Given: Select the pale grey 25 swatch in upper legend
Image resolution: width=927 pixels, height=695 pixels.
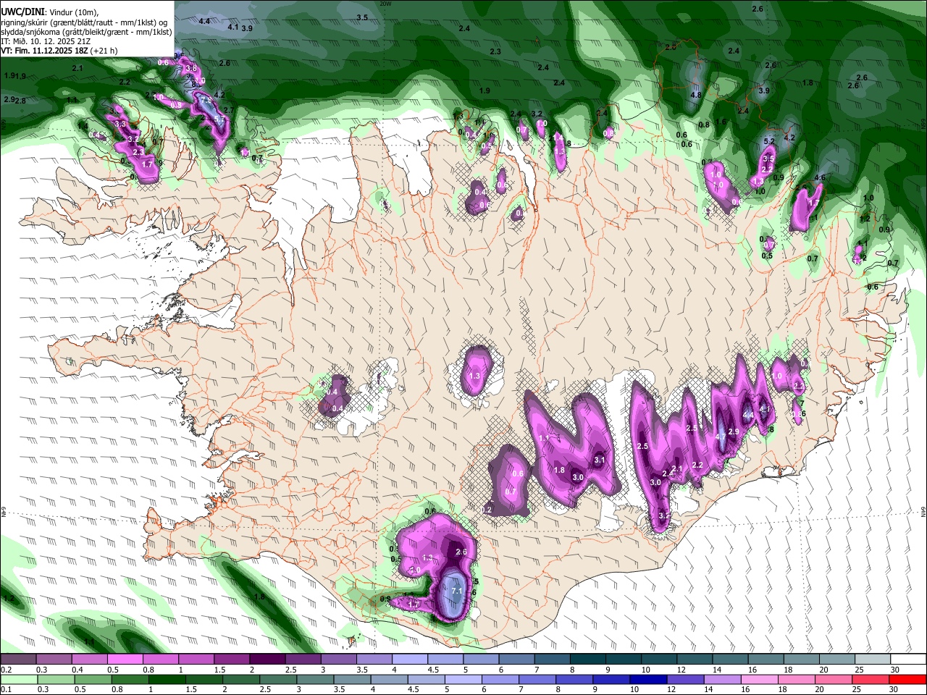Looking at the screenshot, I should (873, 659).
